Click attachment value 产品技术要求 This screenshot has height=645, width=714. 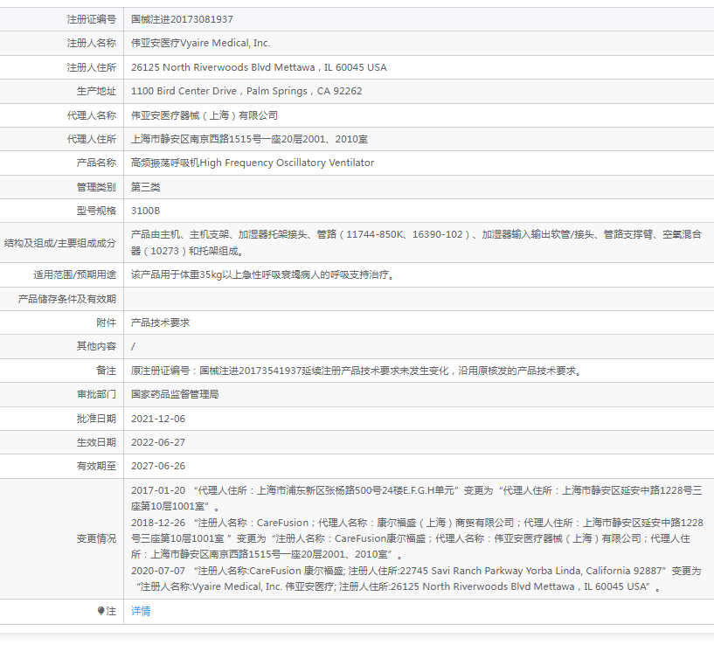click(160, 322)
